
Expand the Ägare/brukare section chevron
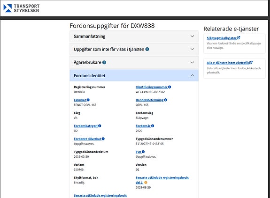193,62
